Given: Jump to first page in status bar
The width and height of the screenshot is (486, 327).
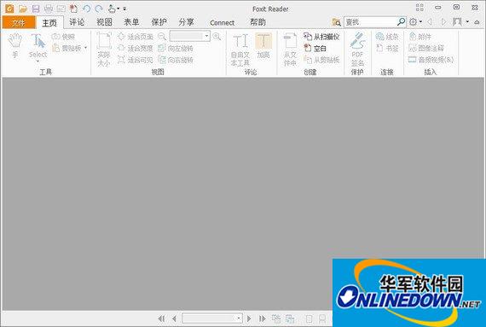Looking at the screenshot, I should coord(161,318).
